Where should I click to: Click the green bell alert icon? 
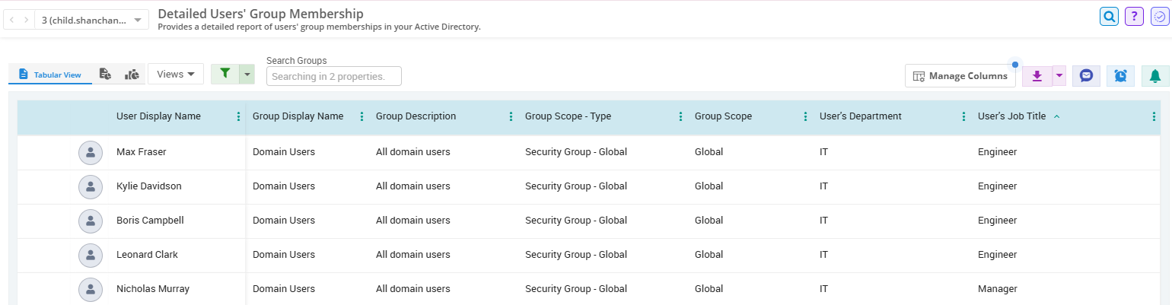pos(1155,76)
